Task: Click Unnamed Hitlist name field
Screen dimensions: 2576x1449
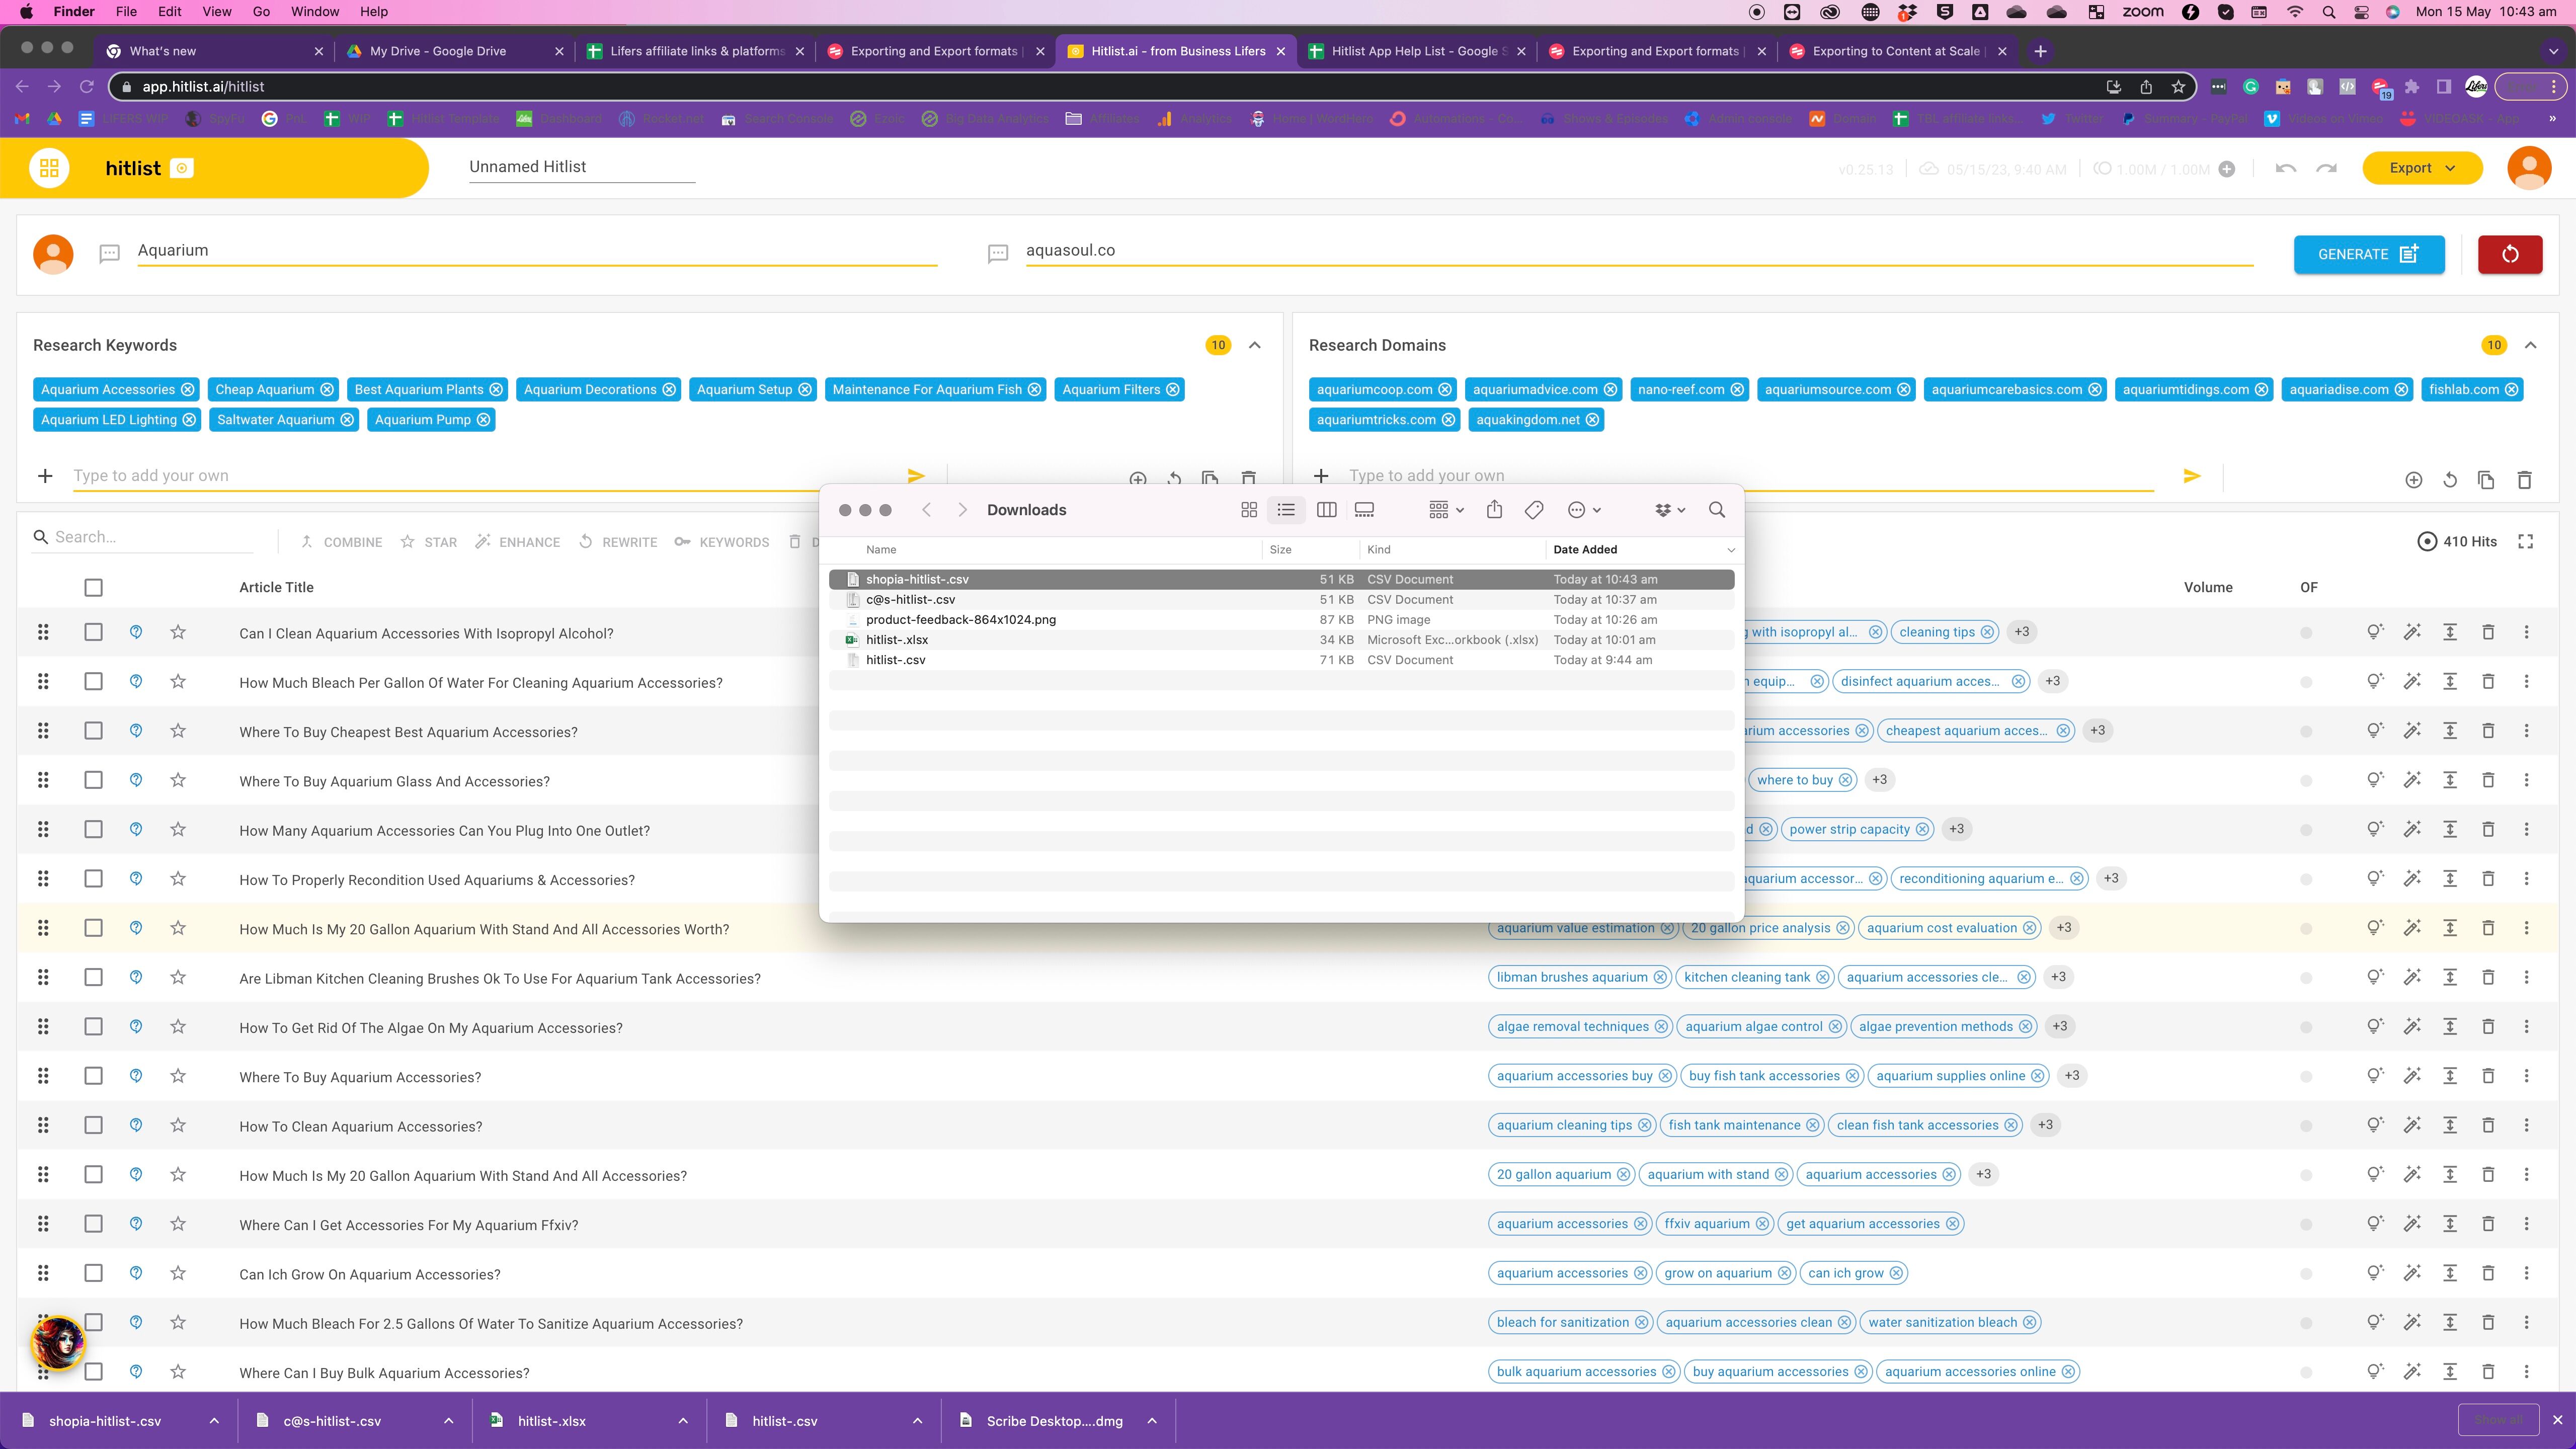Action: click(582, 167)
